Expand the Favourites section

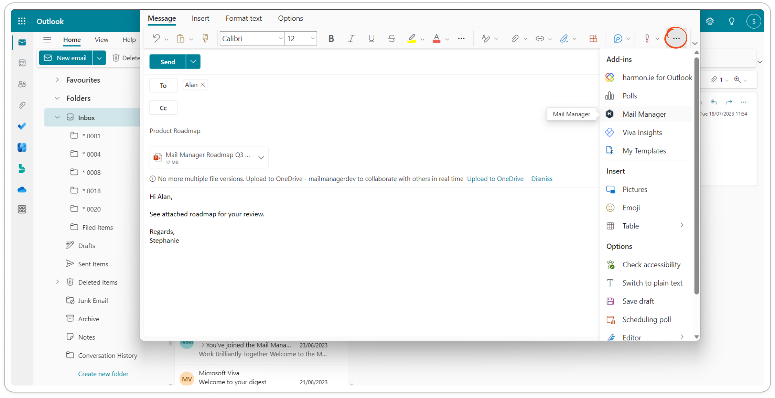pos(57,80)
